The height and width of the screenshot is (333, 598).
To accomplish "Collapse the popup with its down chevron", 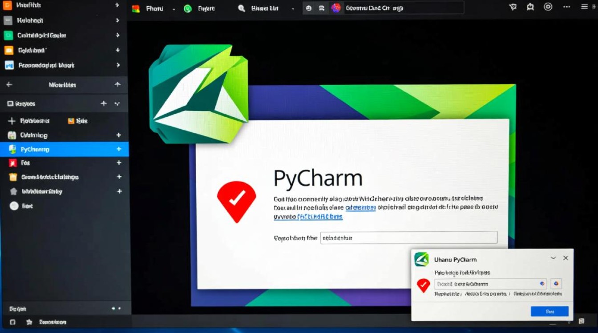I will 553,258.
